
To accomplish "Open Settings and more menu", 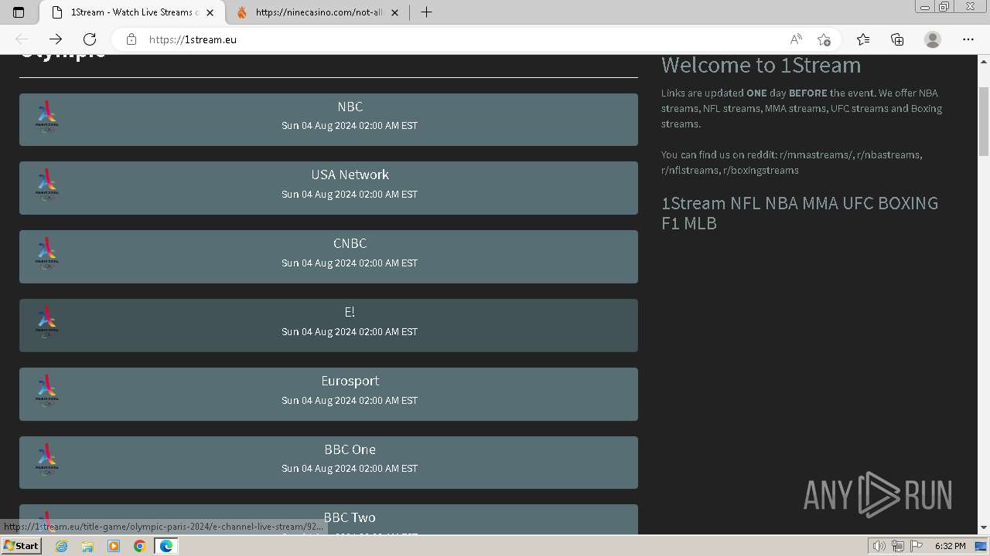I will 968,39.
